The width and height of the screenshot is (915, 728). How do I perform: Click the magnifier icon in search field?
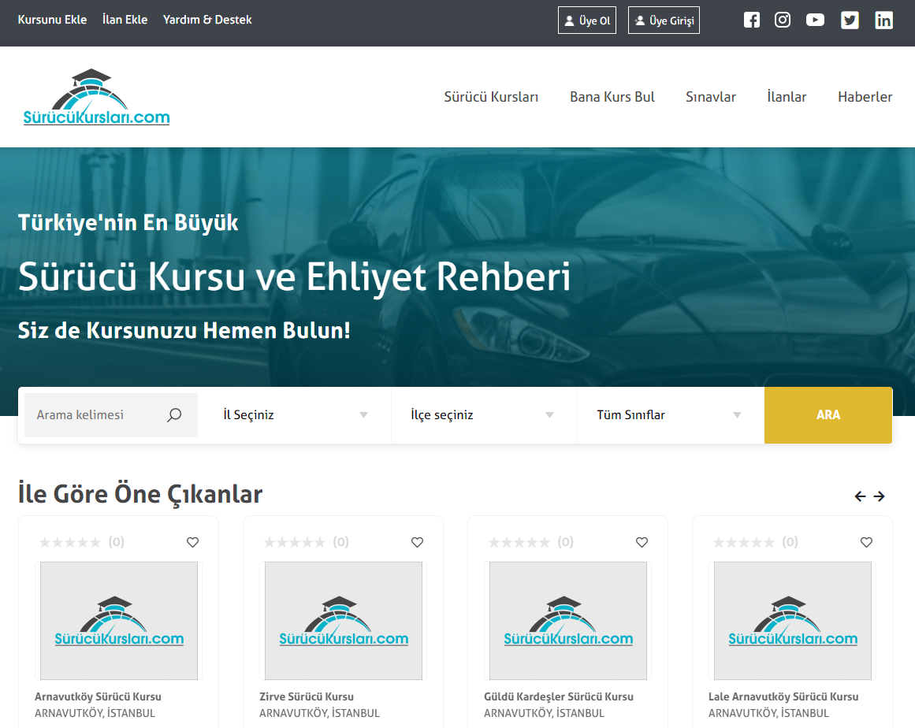coord(174,414)
